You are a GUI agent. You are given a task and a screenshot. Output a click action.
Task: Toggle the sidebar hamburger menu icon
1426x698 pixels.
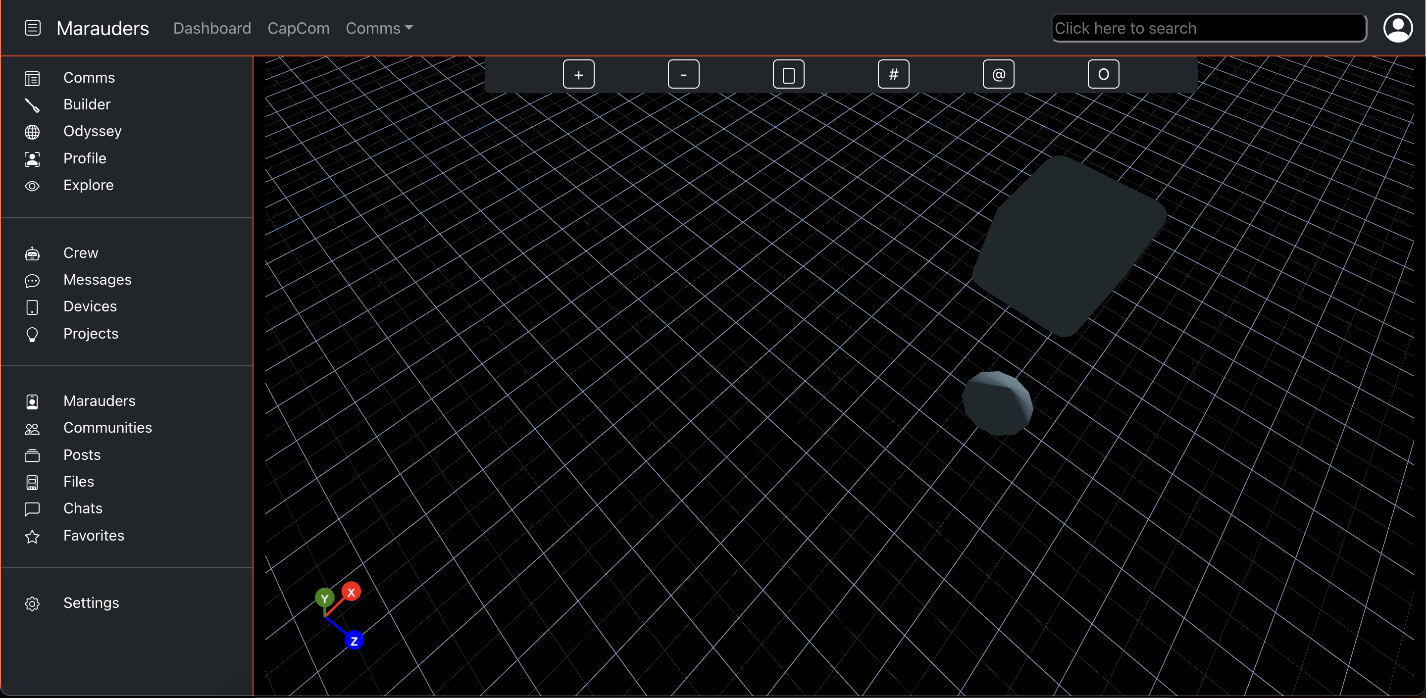pos(33,28)
